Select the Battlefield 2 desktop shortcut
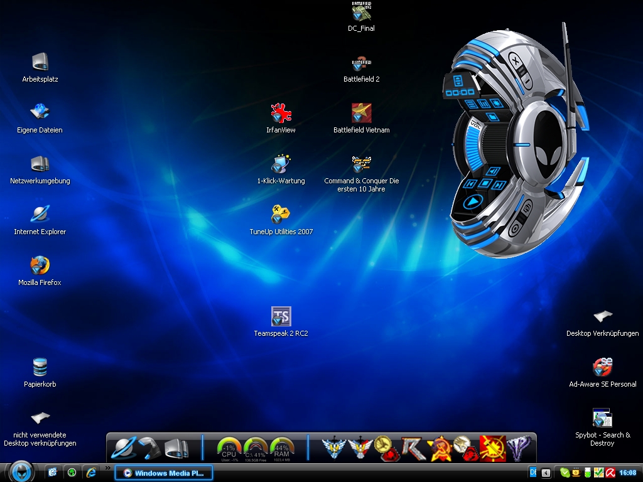643x482 pixels. click(x=361, y=68)
